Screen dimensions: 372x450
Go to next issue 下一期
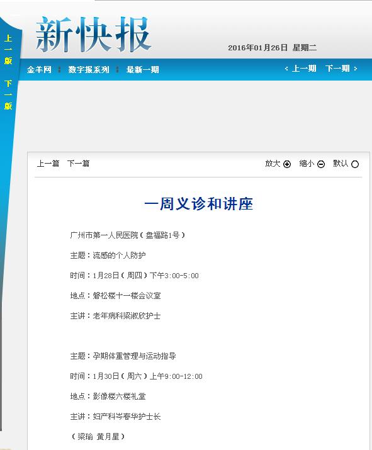click(x=337, y=69)
